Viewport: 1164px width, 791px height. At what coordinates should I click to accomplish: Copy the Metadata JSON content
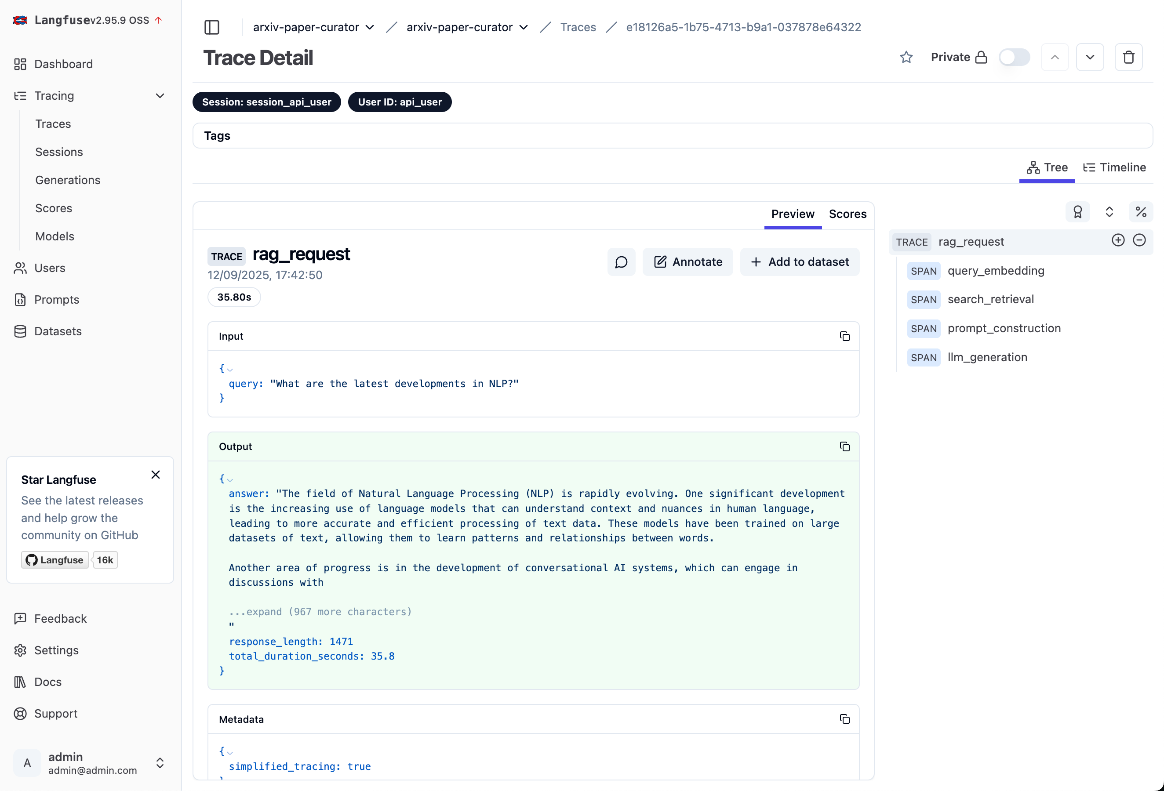(x=844, y=719)
